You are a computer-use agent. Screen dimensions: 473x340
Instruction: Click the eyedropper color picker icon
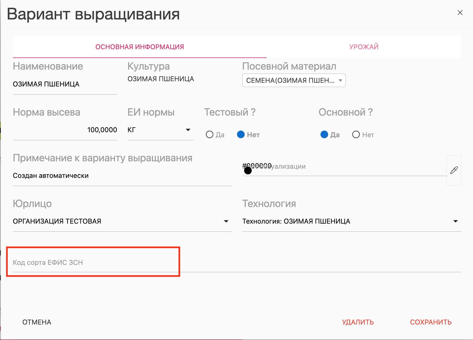pos(454,170)
